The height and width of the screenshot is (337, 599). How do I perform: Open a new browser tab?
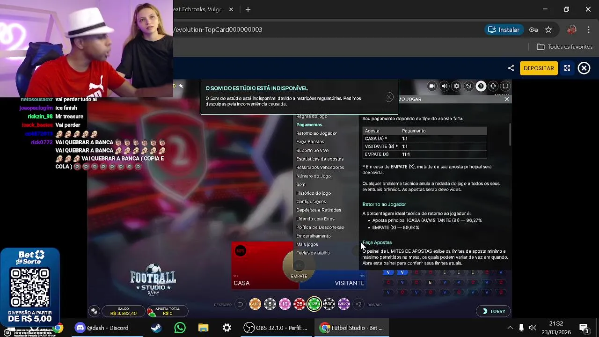pos(248,9)
